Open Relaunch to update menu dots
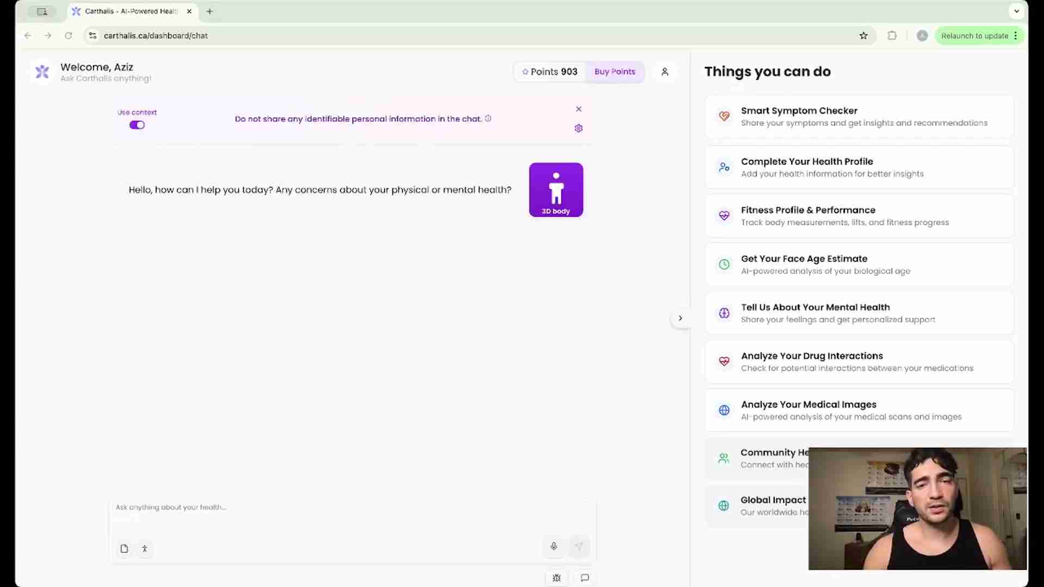Image resolution: width=1044 pixels, height=587 pixels. point(1016,36)
